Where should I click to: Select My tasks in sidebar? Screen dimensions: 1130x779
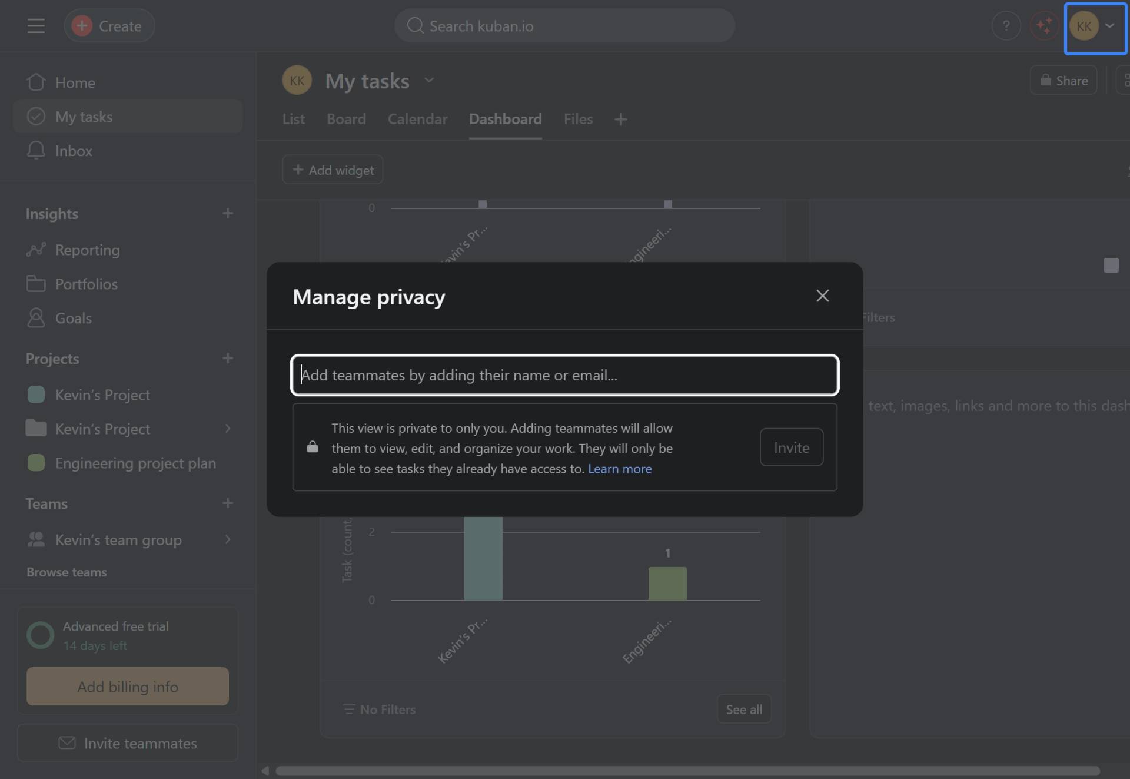tap(128, 117)
